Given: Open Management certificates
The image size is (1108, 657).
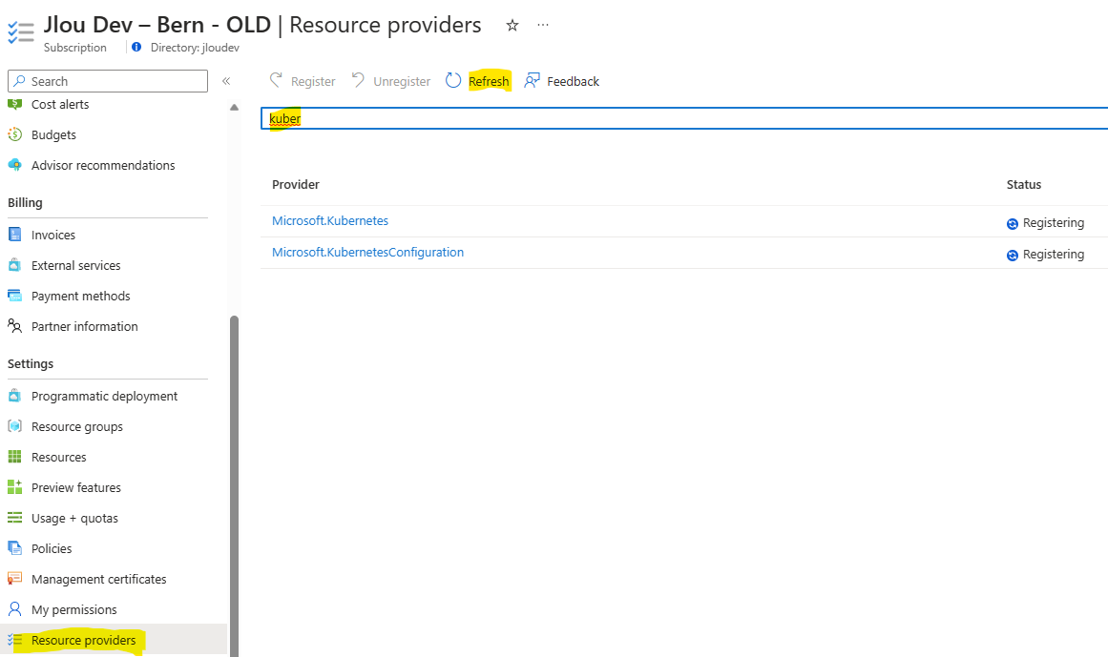Looking at the screenshot, I should click(99, 579).
